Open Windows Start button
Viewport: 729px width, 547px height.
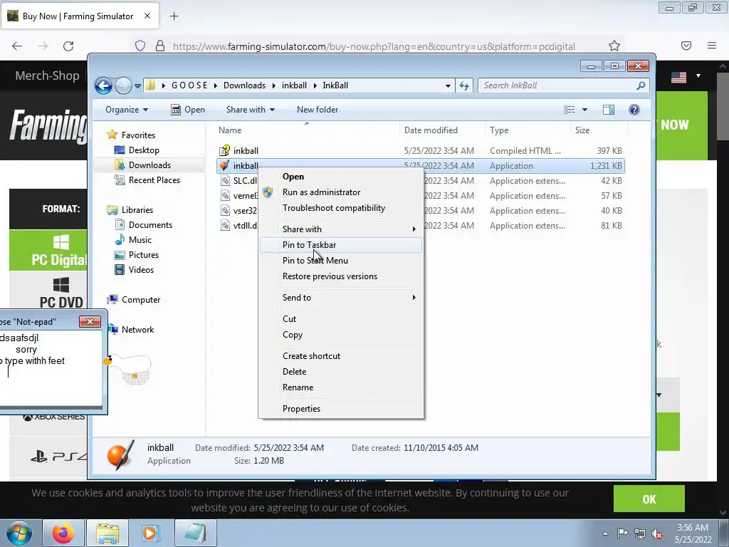pos(19,533)
